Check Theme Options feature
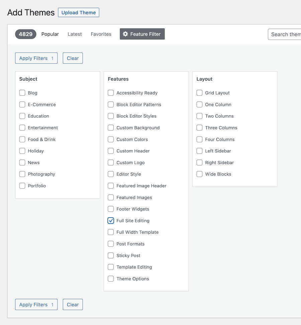 (x=111, y=278)
